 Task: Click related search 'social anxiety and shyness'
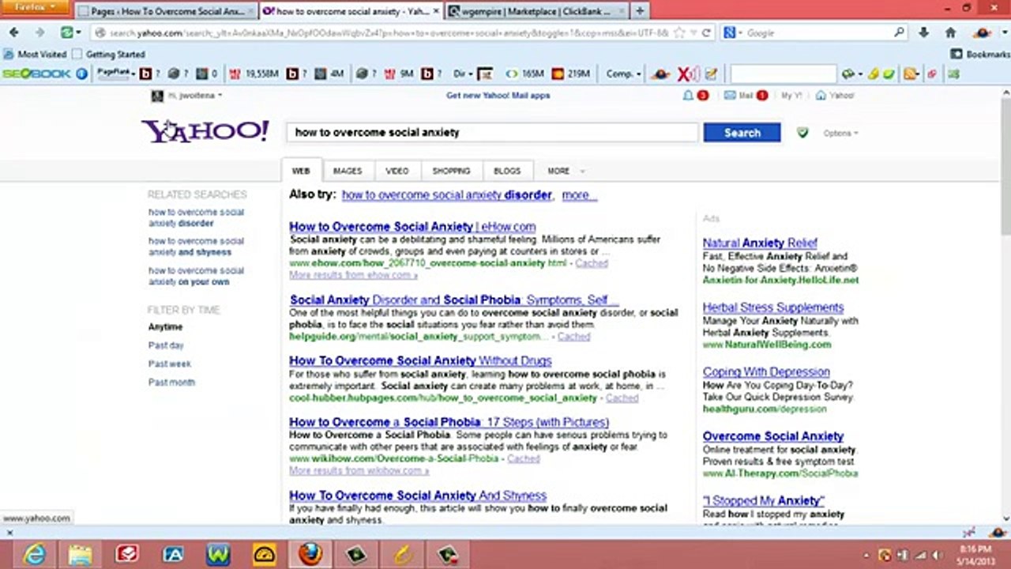(x=196, y=247)
